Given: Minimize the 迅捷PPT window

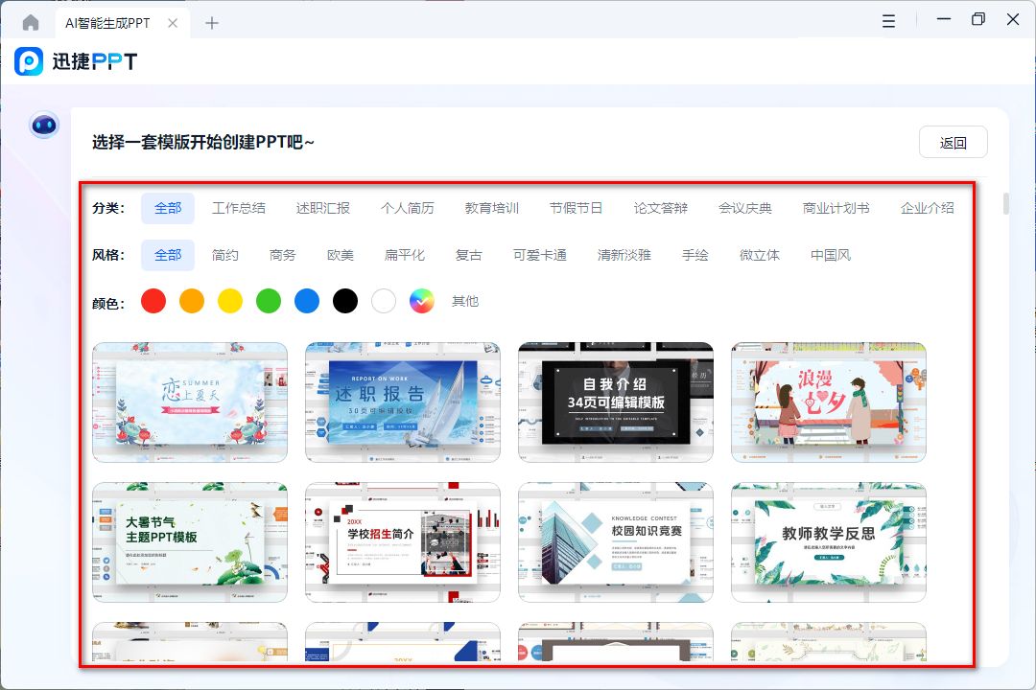Looking at the screenshot, I should [944, 19].
